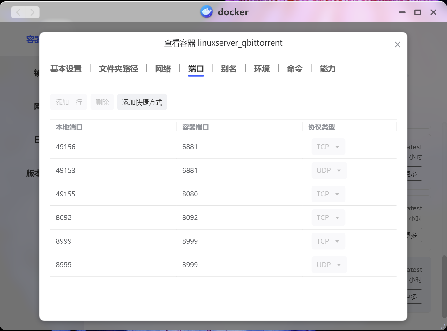The image size is (447, 331).
Task: Close the container view dialog
Action: (x=397, y=45)
